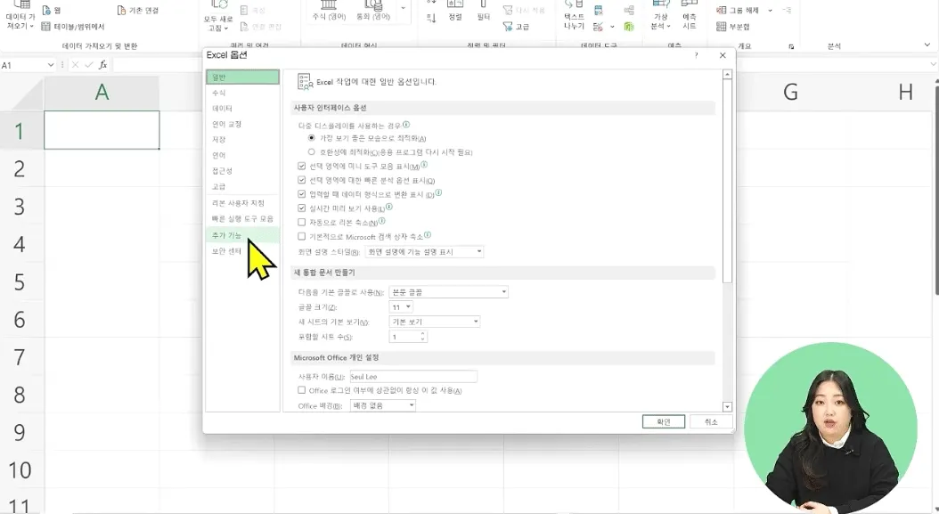Expand the 글꼴 크기 font size dropdown

coord(401,307)
